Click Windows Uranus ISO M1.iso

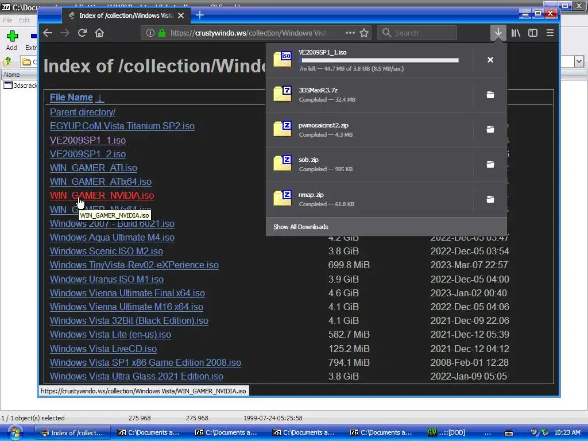tap(107, 280)
